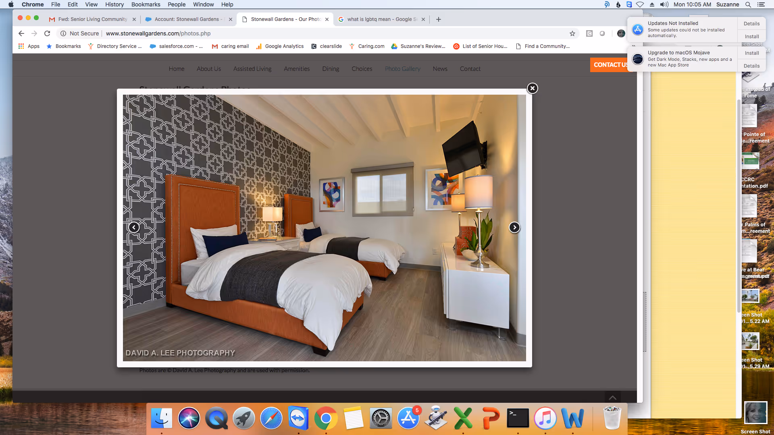The width and height of the screenshot is (774, 435).
Task: Open the Chrome profile avatar
Action: 621,33
